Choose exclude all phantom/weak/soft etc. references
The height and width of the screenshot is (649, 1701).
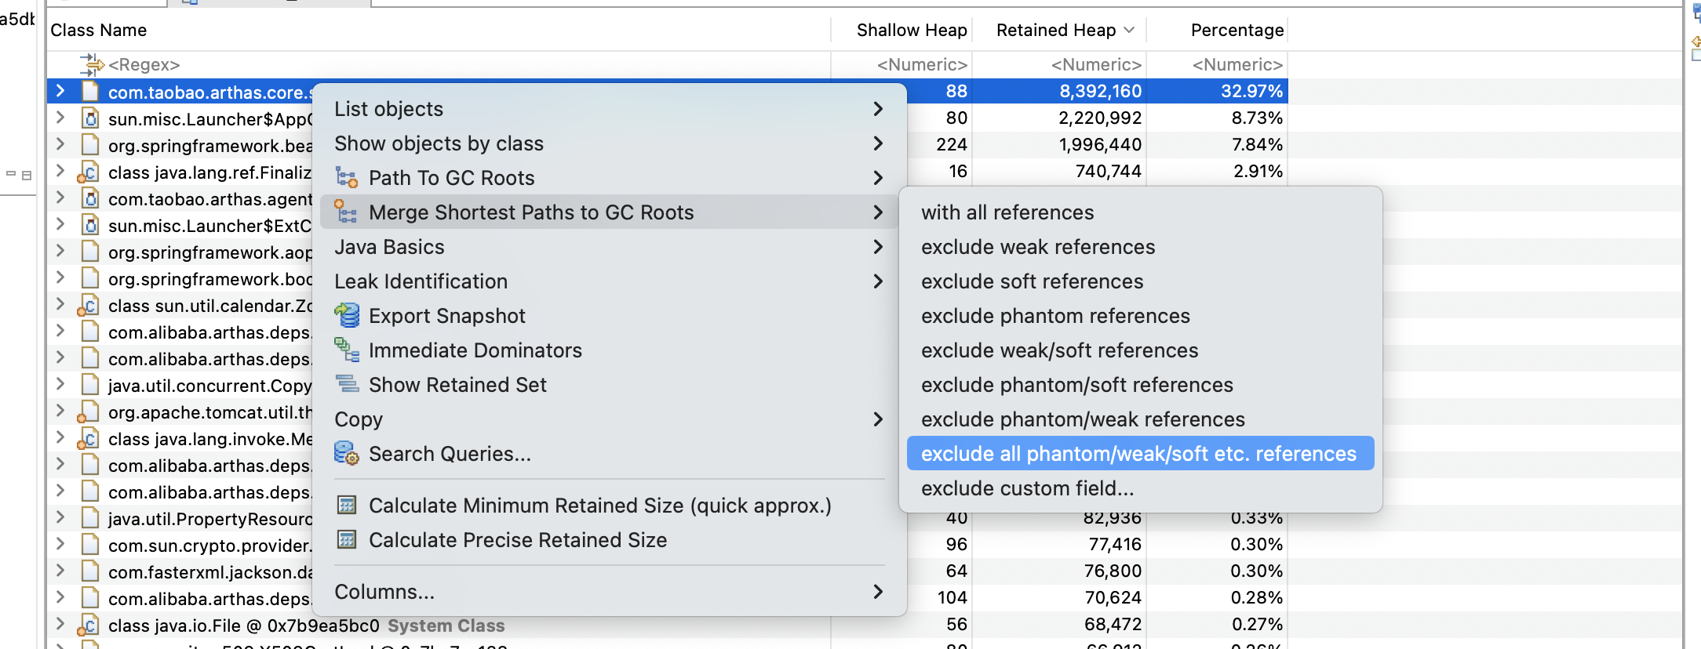(1140, 454)
